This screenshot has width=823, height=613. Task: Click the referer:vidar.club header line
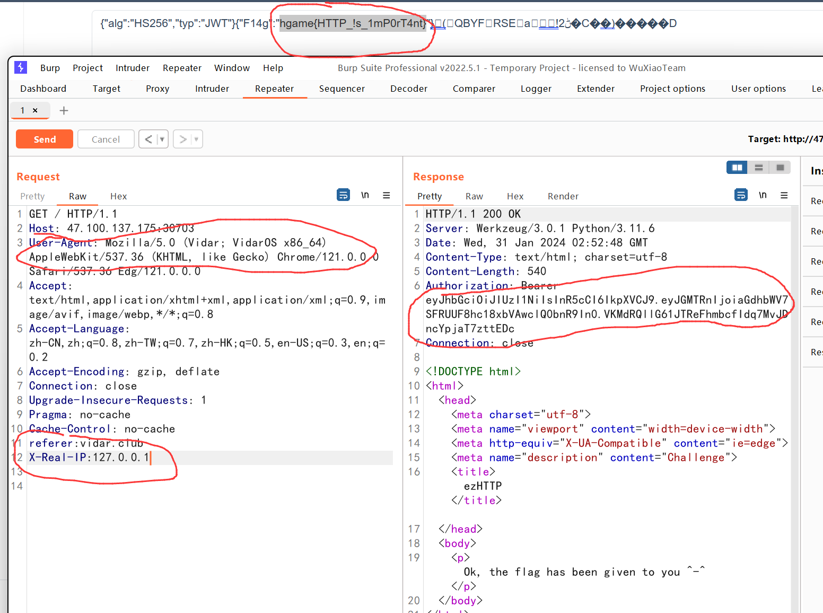[86, 443]
